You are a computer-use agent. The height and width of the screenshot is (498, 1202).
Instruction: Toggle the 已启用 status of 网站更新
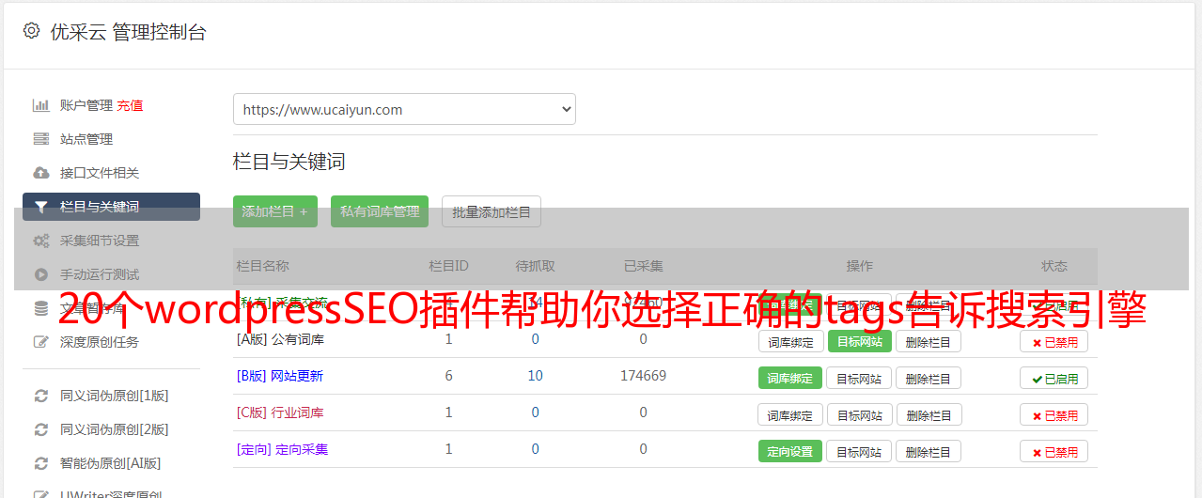tap(1054, 378)
